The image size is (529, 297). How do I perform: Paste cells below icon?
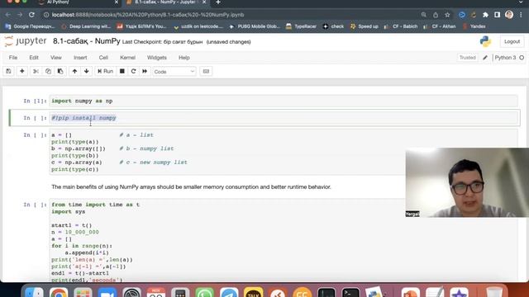[x=60, y=72]
